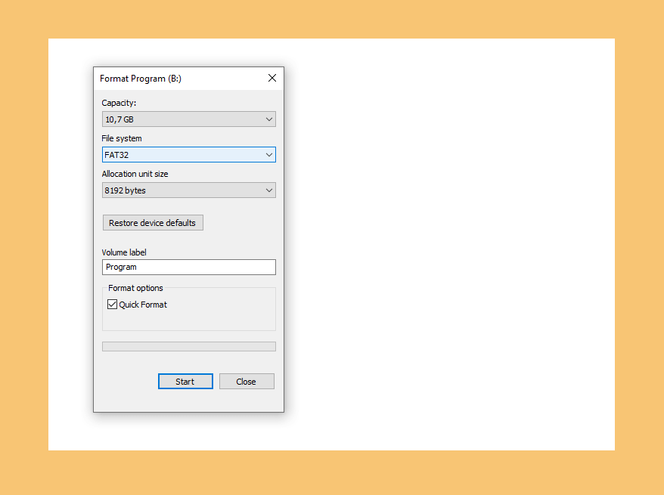Viewport: 664px width, 495px height.
Task: Click the File system label
Action: coord(122,138)
